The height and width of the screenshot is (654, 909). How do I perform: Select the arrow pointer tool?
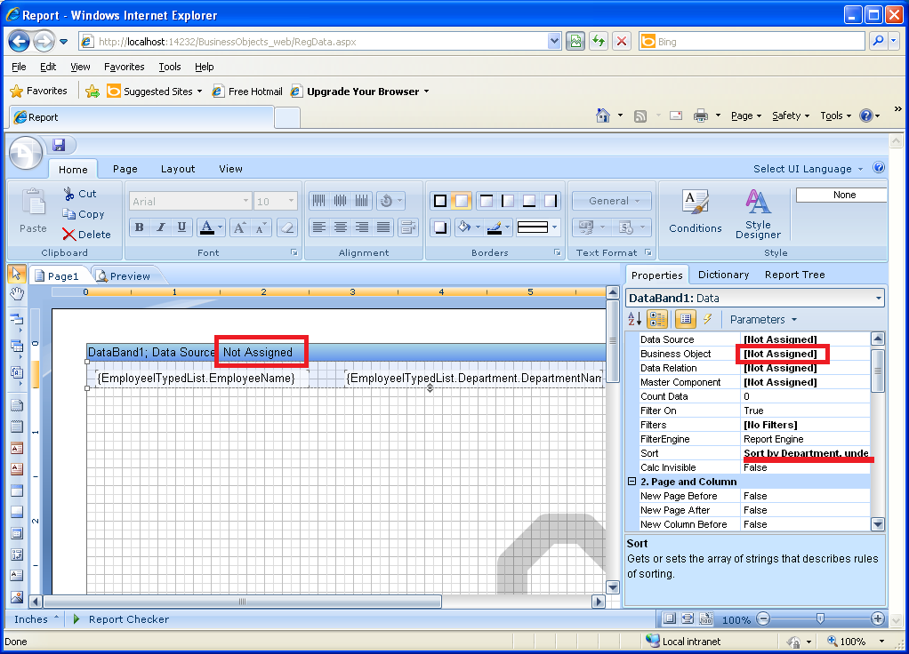[16, 274]
